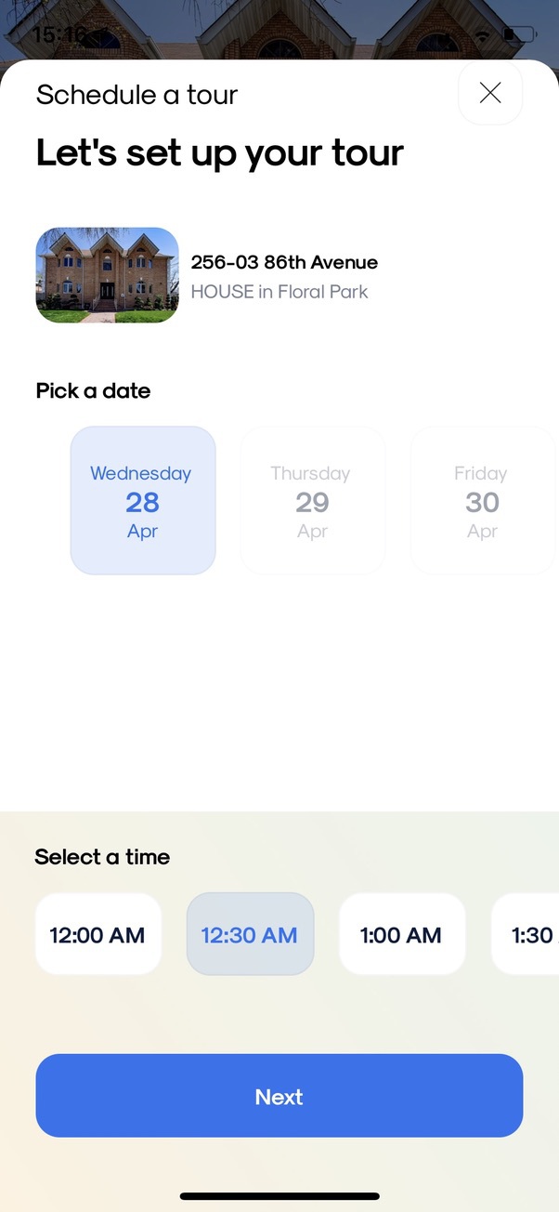The height and width of the screenshot is (1212, 559).
Task: Close the Schedule a tour sheet
Action: click(x=490, y=93)
